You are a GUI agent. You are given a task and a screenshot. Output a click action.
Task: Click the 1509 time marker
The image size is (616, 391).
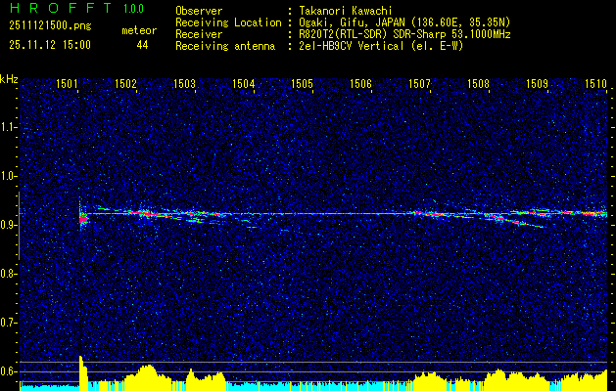click(x=537, y=83)
